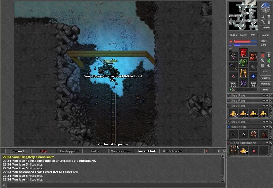Click the Logout button
The image size is (273, 188).
point(266,35)
